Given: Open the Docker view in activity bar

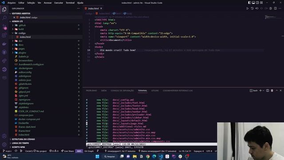Looking at the screenshot, I should click(x=4, y=44).
